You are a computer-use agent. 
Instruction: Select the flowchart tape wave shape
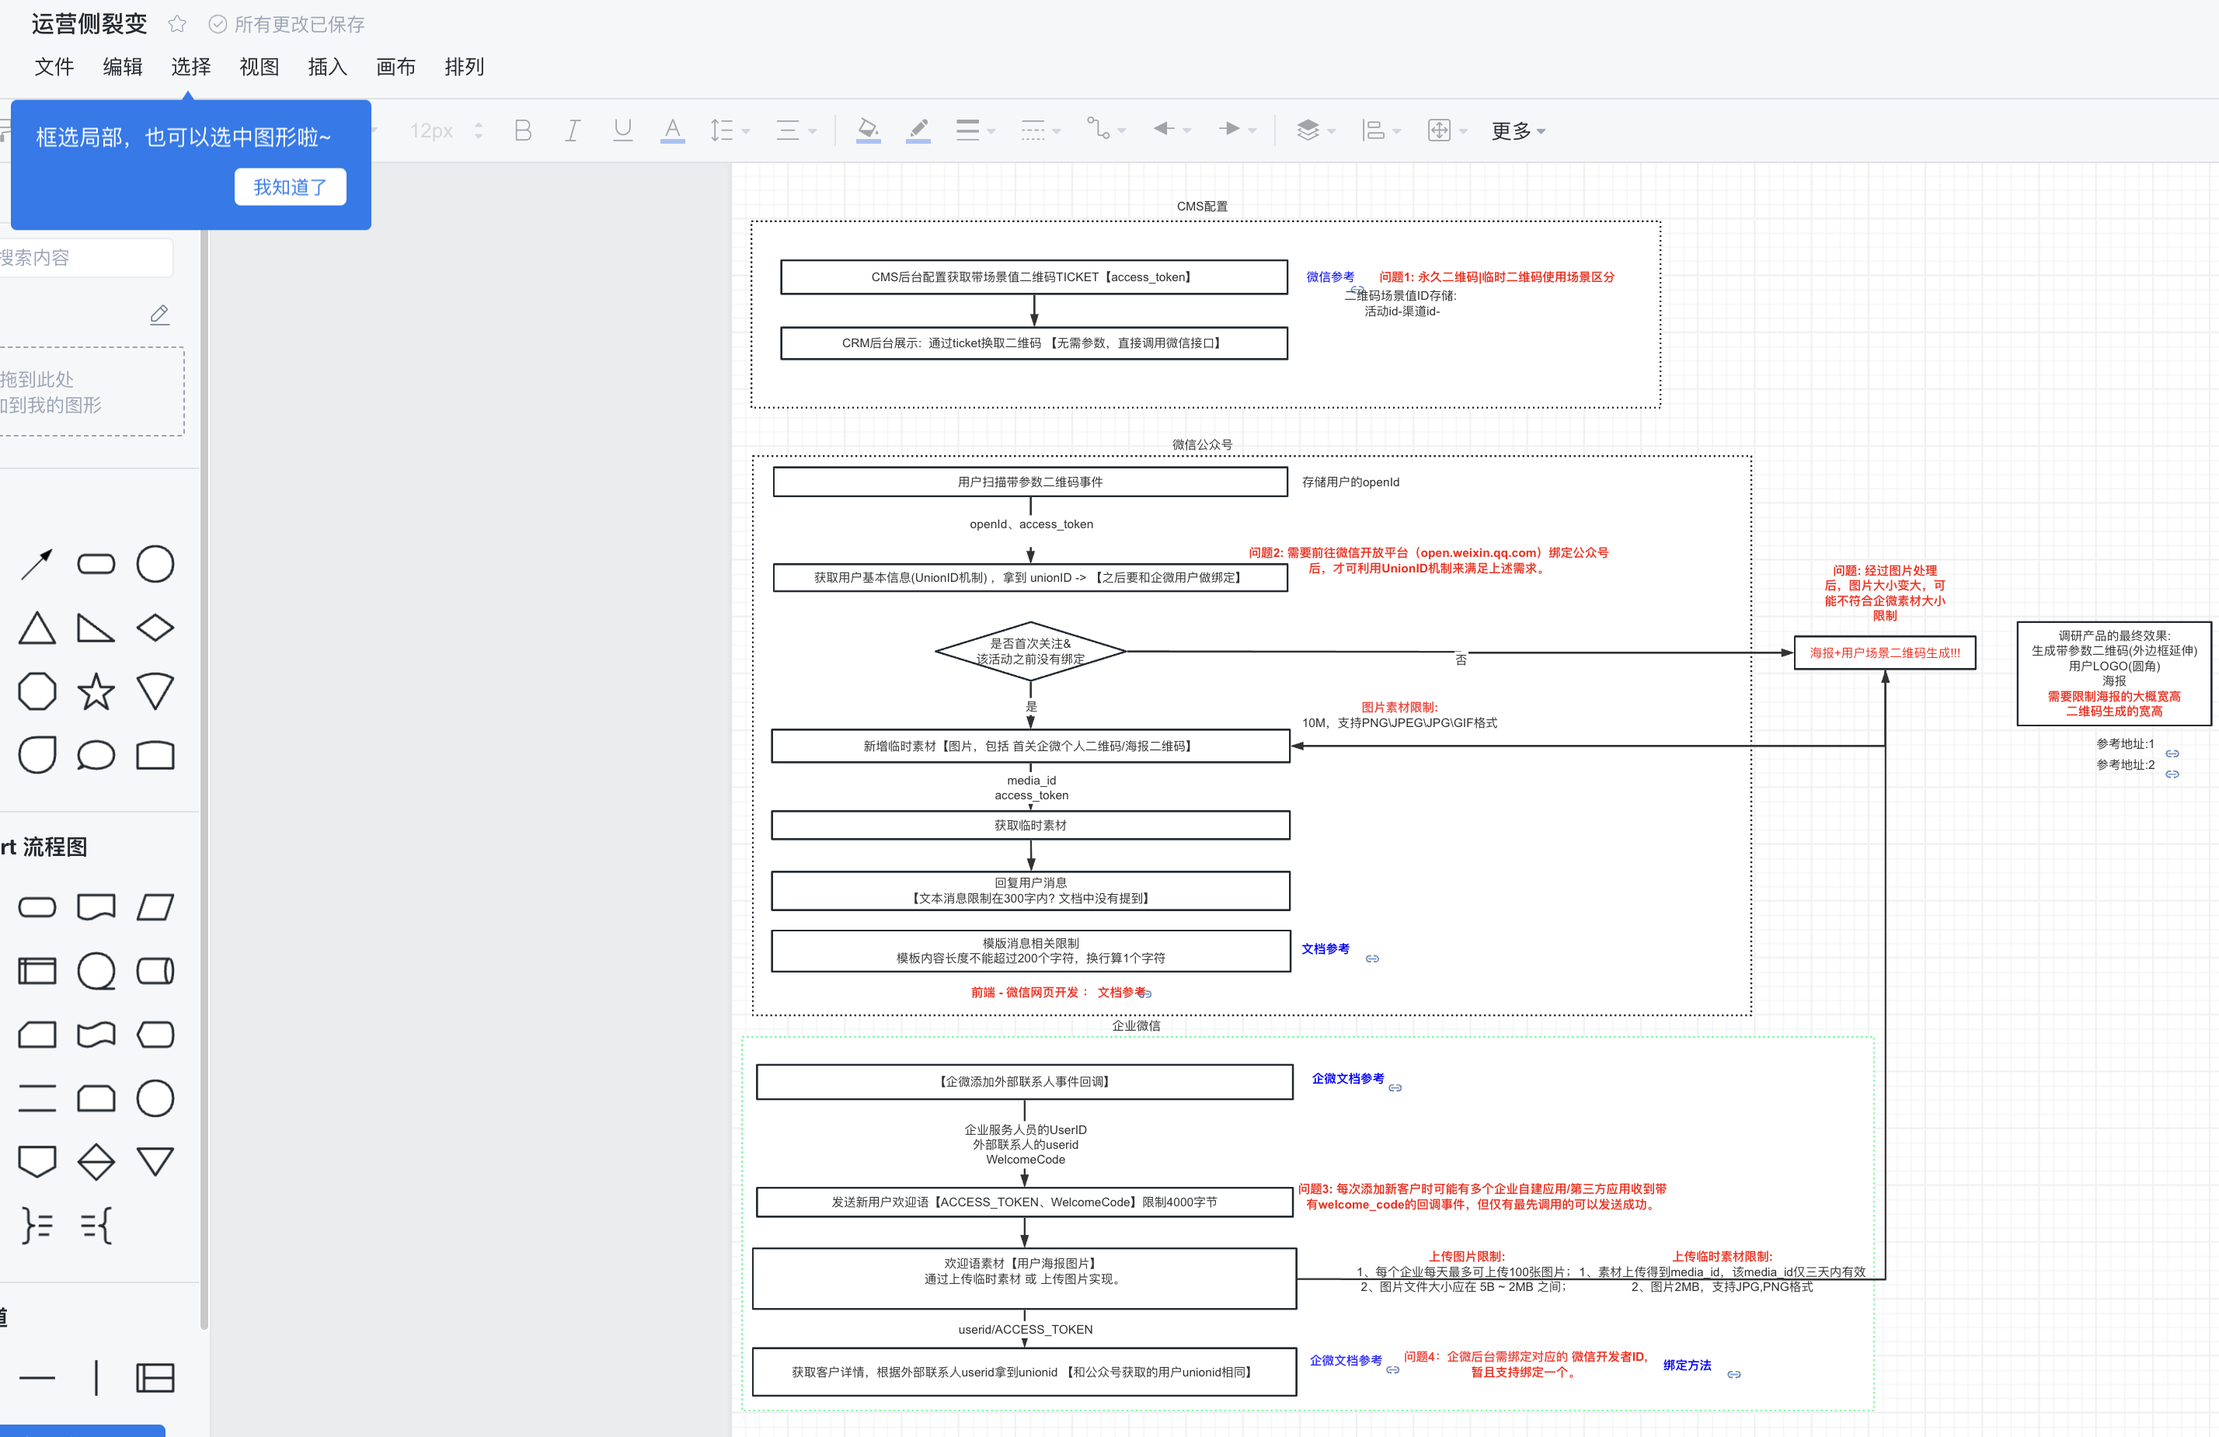tap(96, 1035)
